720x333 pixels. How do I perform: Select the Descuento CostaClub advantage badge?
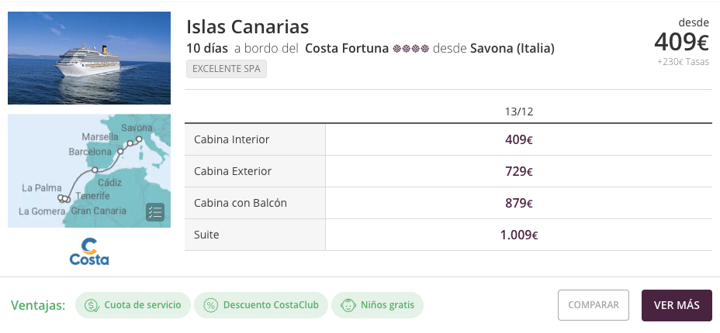click(259, 305)
